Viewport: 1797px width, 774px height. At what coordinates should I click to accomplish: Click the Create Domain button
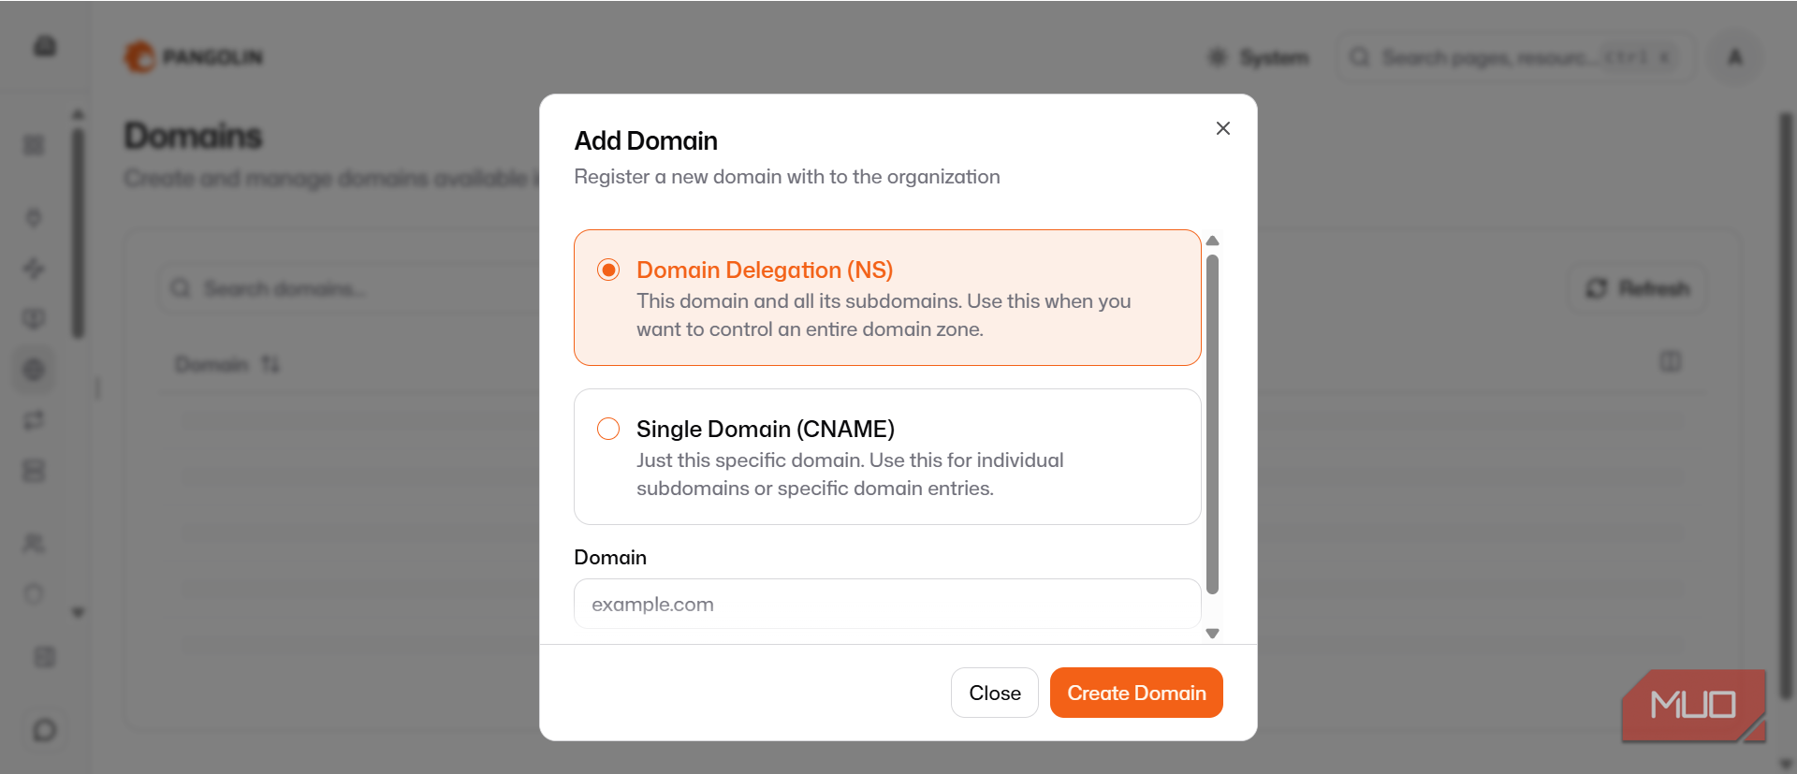click(1136, 693)
